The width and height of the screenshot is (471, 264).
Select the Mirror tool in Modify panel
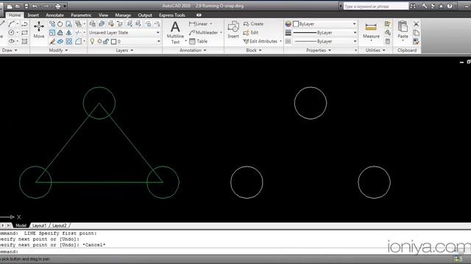(x=68, y=32)
